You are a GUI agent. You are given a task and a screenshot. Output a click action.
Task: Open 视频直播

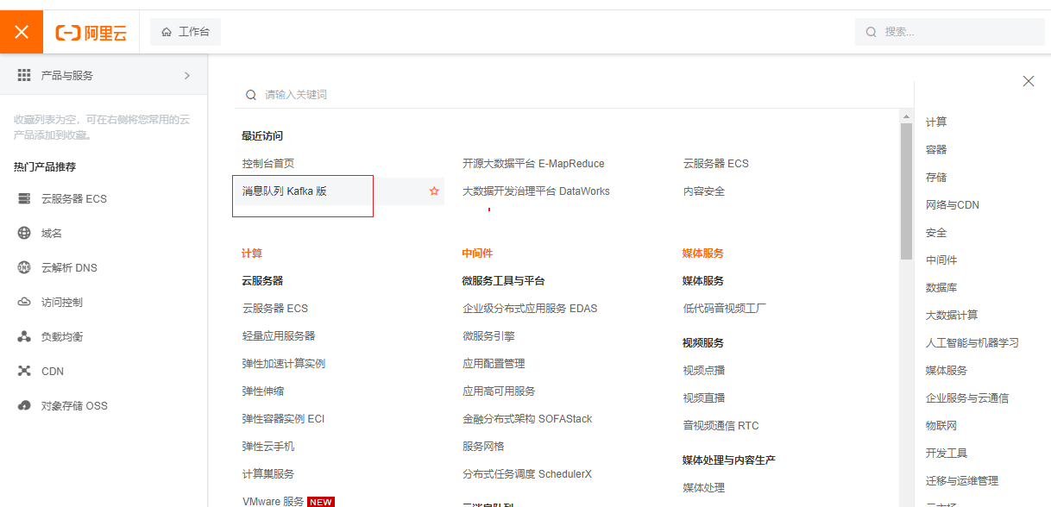click(704, 398)
